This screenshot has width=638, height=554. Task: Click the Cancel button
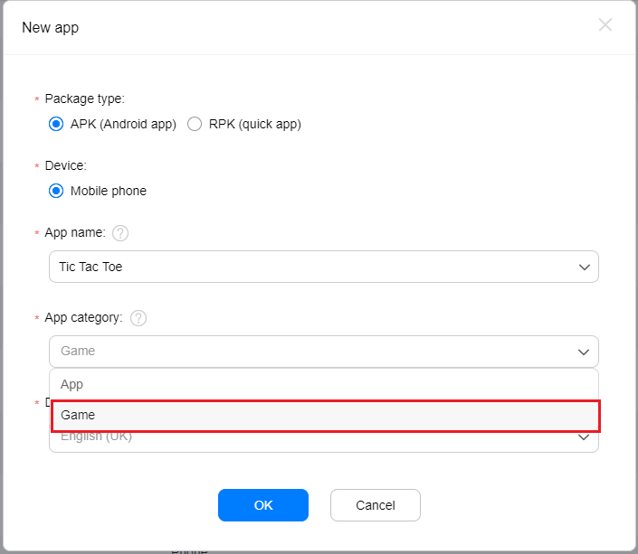[376, 505]
